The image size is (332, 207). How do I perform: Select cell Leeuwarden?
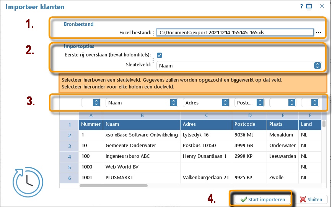[283, 156]
